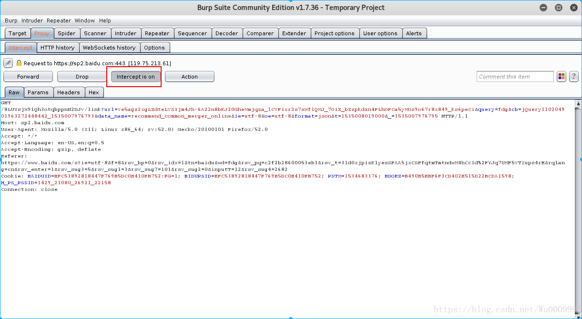Select the Raw request view tab
Screen dimensions: 582x319
pyautogui.click(x=14, y=92)
